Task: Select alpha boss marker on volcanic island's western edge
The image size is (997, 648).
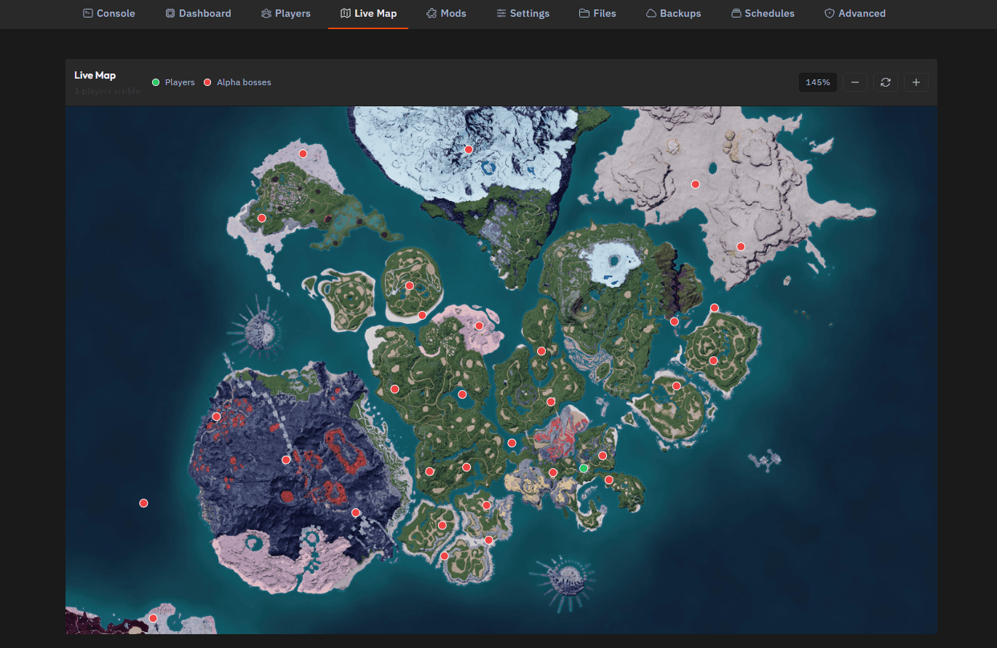Action: click(x=216, y=416)
